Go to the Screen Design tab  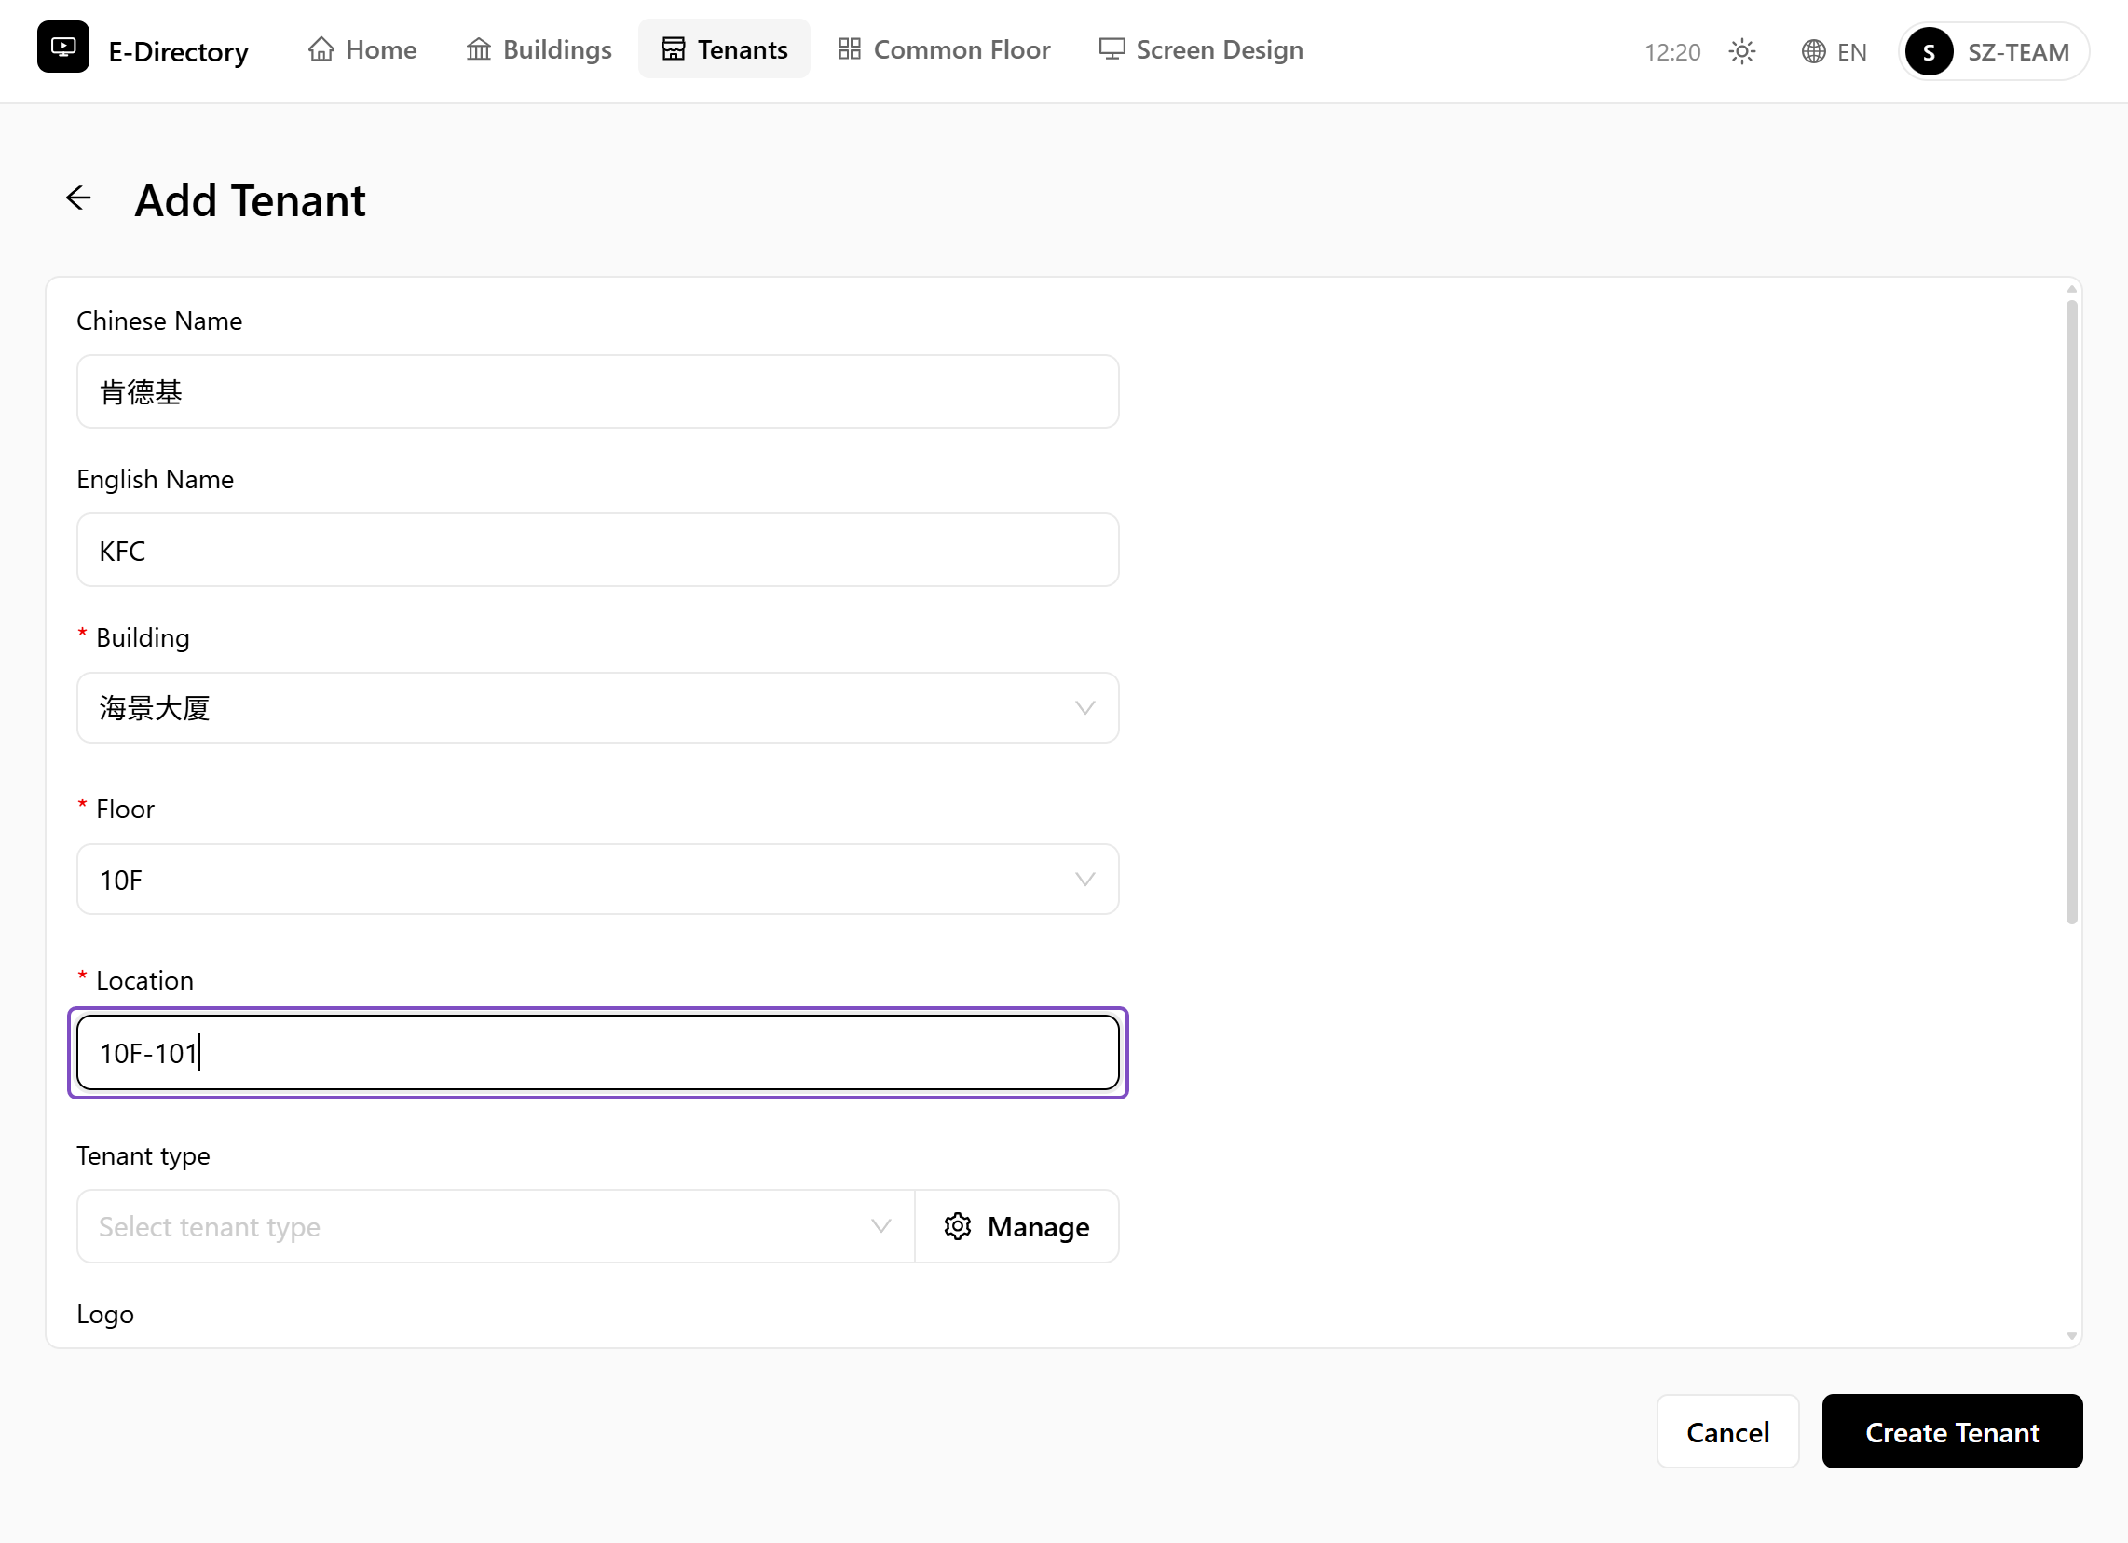(1201, 49)
